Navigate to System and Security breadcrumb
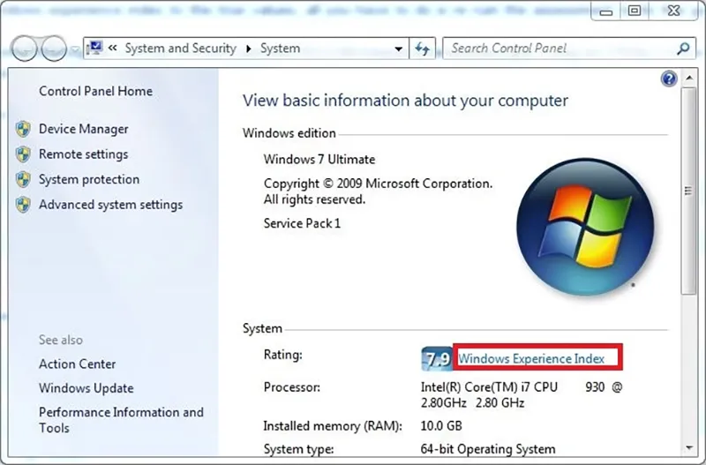The width and height of the screenshot is (706, 465). click(180, 49)
